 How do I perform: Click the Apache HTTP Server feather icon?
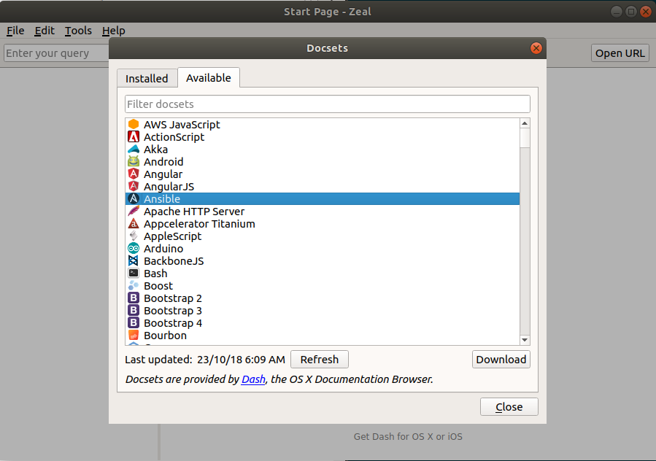[134, 212]
